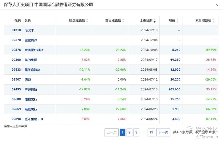Open stock 西锐

tap(28, 80)
